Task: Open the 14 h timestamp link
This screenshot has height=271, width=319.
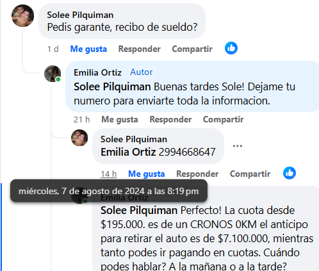Action: click(x=108, y=174)
